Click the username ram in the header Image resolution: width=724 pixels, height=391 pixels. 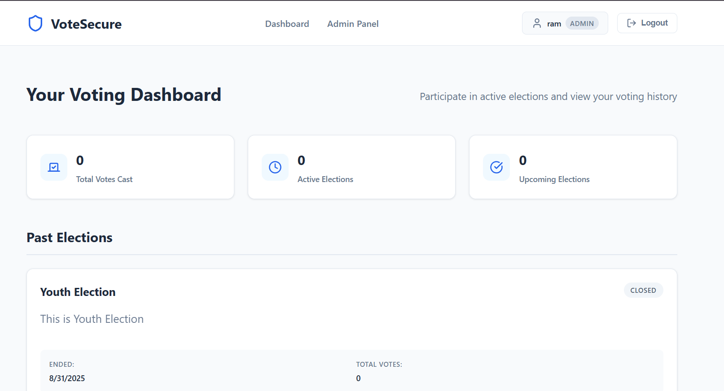(x=554, y=23)
